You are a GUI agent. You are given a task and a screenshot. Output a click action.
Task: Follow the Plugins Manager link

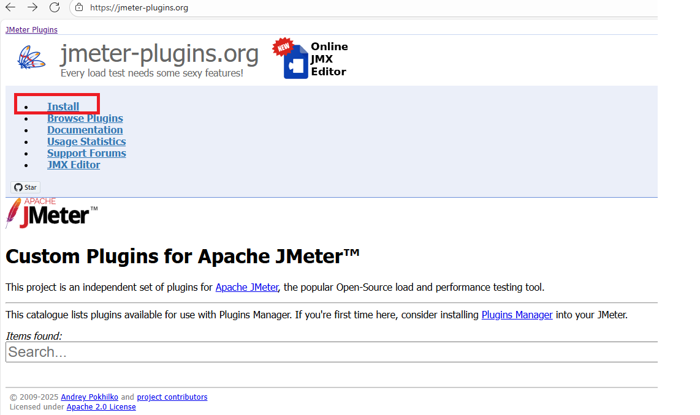coord(517,315)
